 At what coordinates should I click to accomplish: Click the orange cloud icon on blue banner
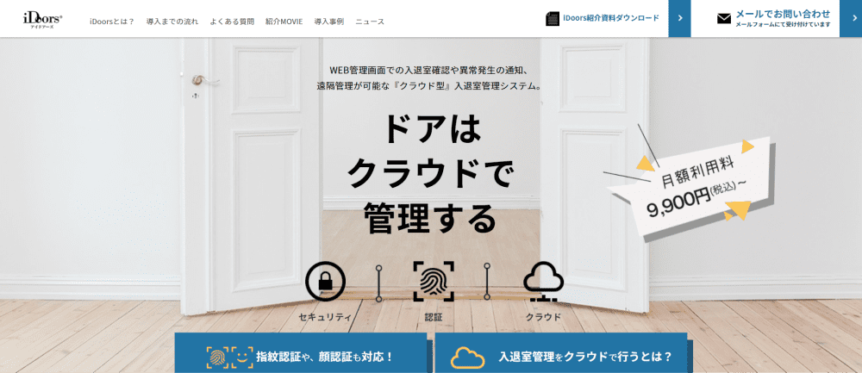[x=467, y=357]
